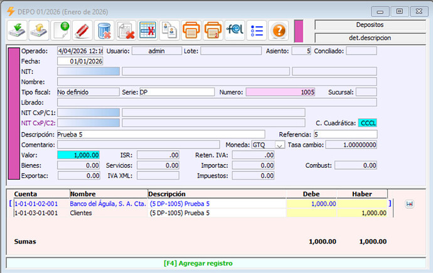Click the Lote input field

[231, 51]
